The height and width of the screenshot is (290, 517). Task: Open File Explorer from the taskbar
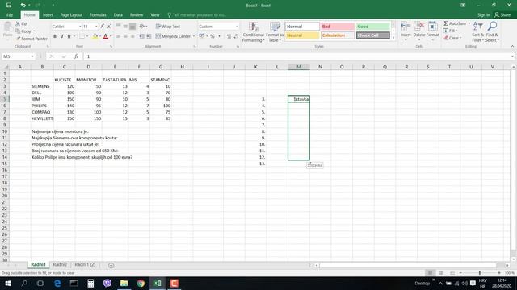click(x=124, y=283)
